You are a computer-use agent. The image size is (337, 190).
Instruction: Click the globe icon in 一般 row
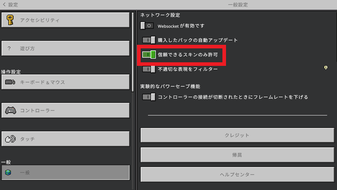8,173
